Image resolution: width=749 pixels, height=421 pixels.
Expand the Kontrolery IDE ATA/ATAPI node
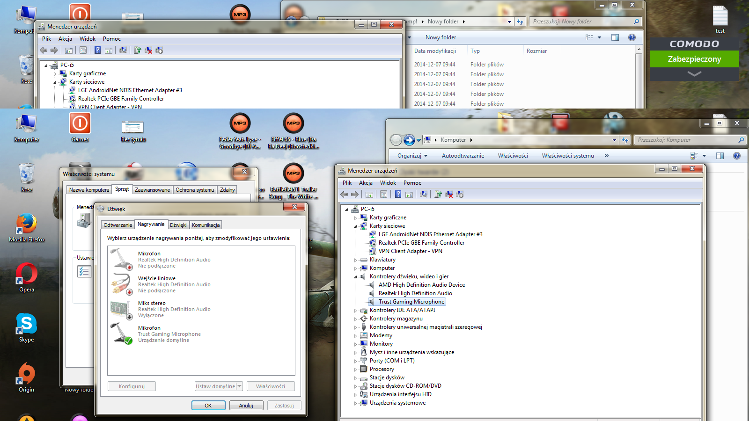pyautogui.click(x=355, y=311)
